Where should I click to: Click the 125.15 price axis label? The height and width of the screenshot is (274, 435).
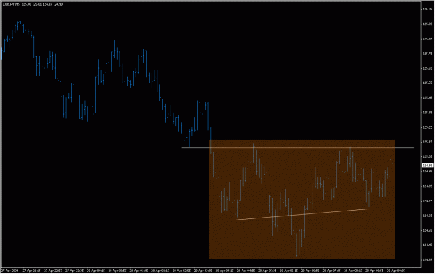click(x=427, y=142)
